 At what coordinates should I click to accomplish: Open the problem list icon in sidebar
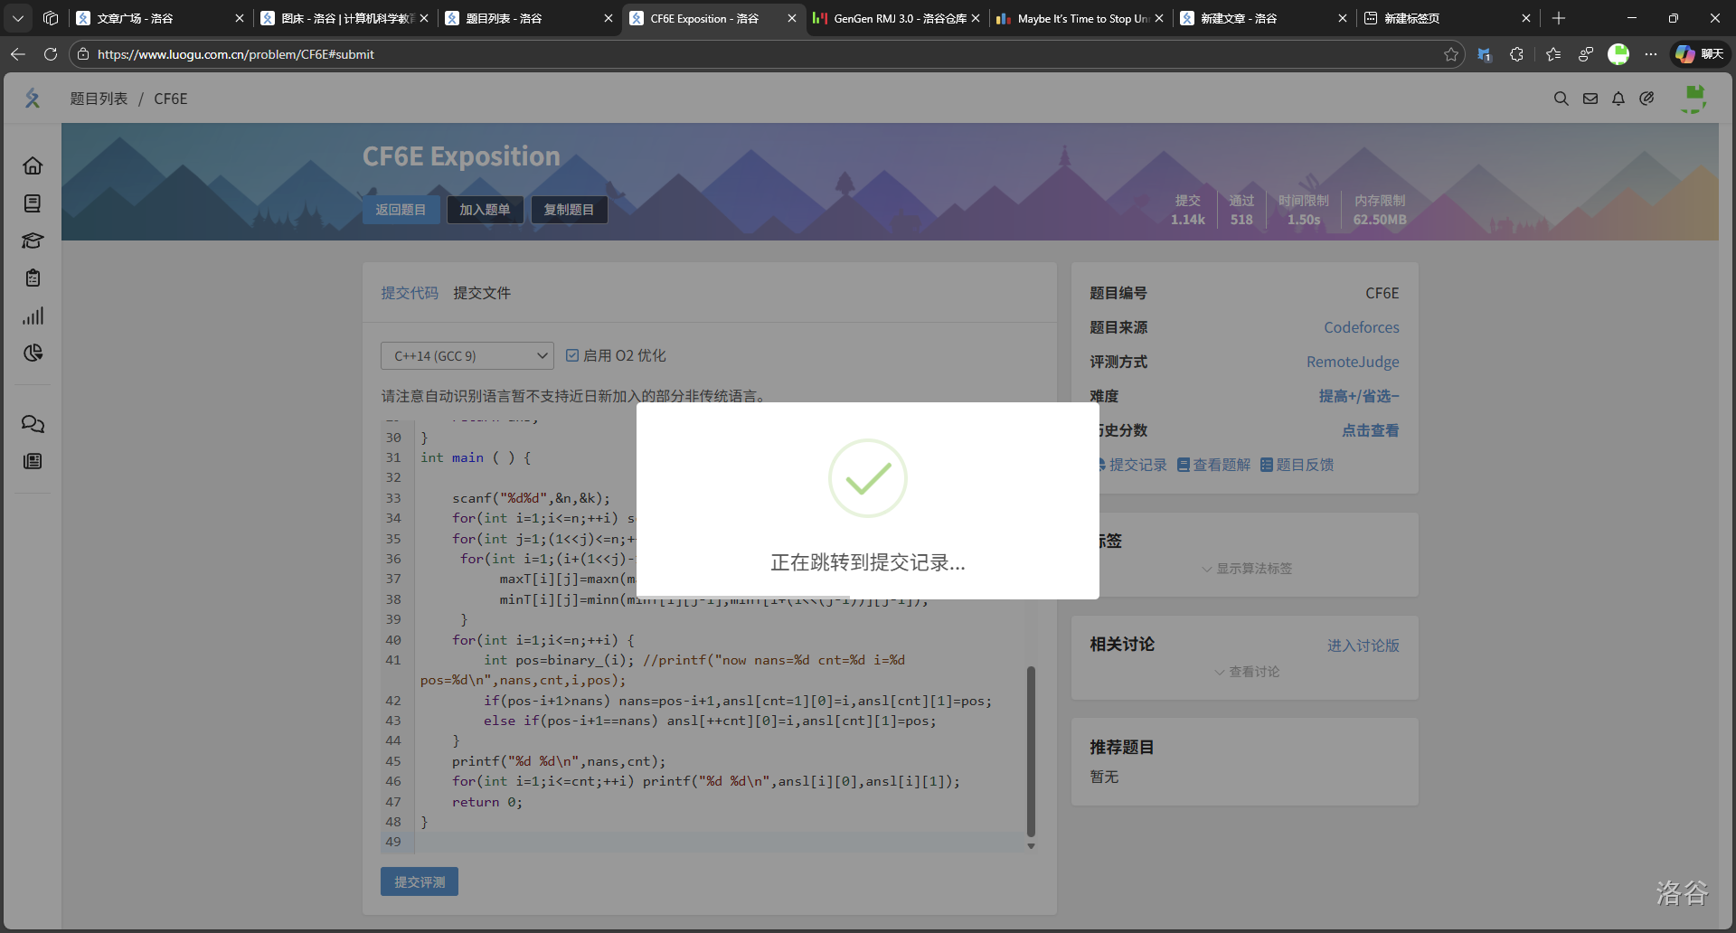click(33, 203)
